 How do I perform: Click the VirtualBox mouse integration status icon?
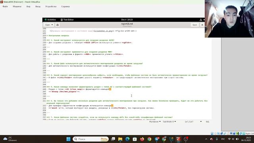click(x=241, y=133)
